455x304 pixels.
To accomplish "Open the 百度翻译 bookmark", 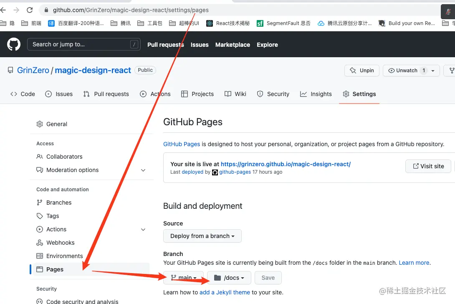I will click(x=76, y=23).
